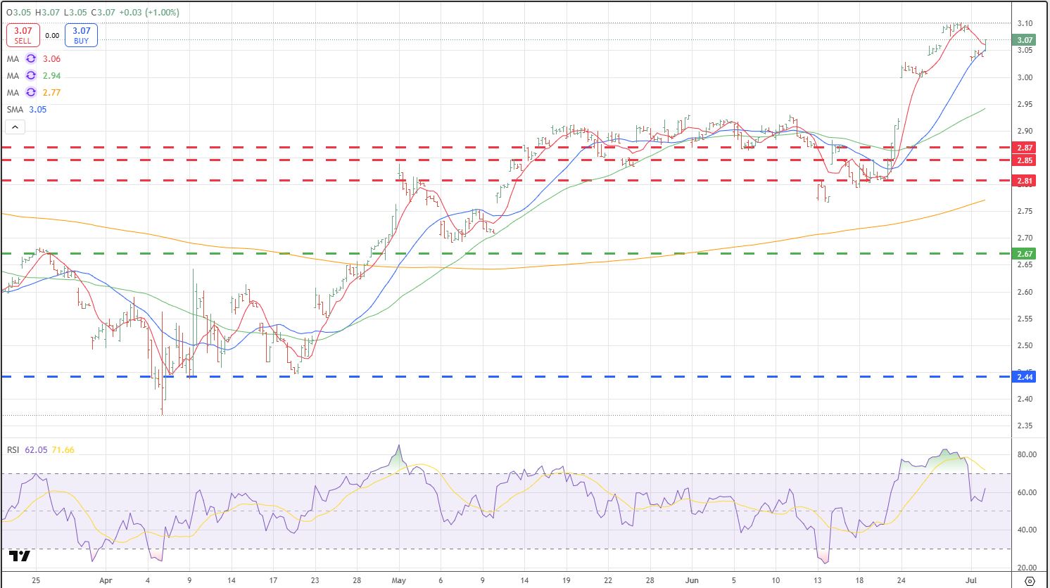
Task: Open chart settings gear in bottom-right corner
Action: 1030,581
